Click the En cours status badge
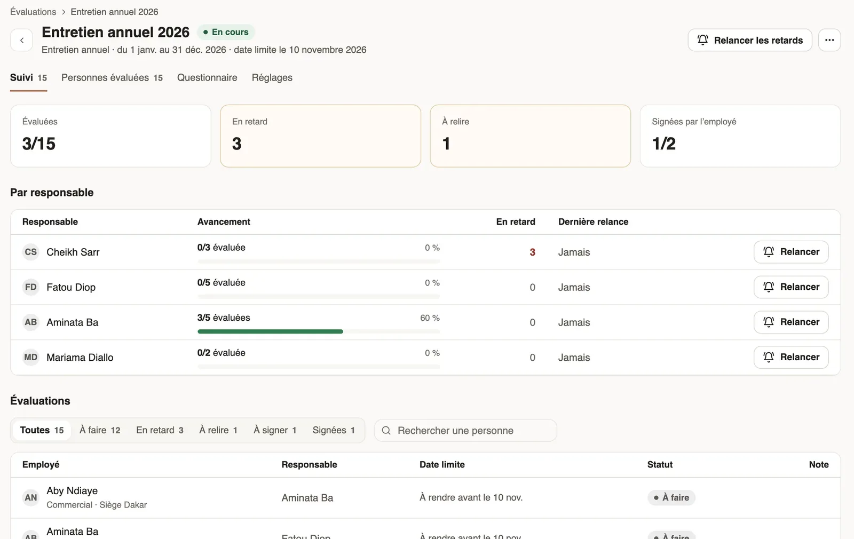The width and height of the screenshot is (854, 539). tap(226, 32)
